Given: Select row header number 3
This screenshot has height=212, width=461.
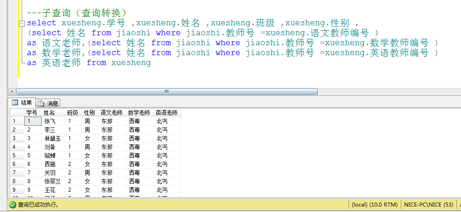Looking at the screenshot, I should click(17, 138).
